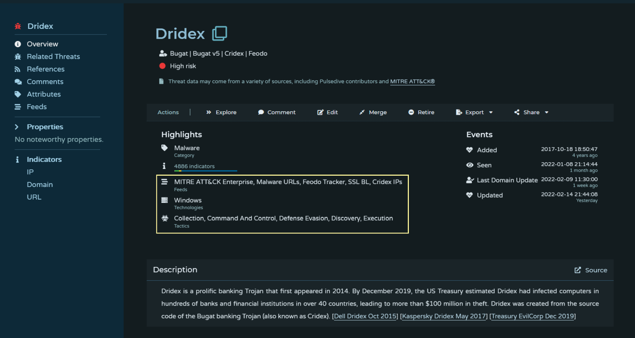Click the Explore action button

[221, 112]
